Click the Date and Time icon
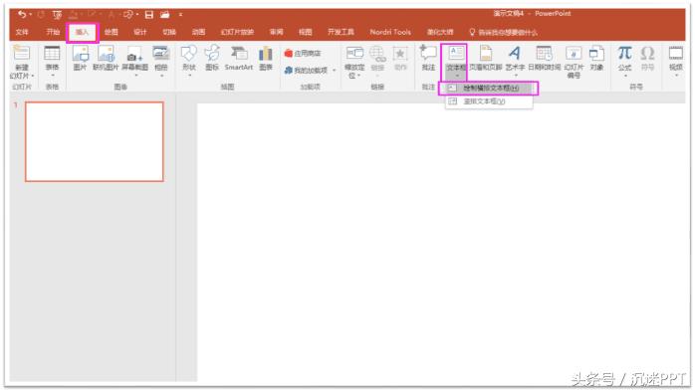 tap(544, 53)
